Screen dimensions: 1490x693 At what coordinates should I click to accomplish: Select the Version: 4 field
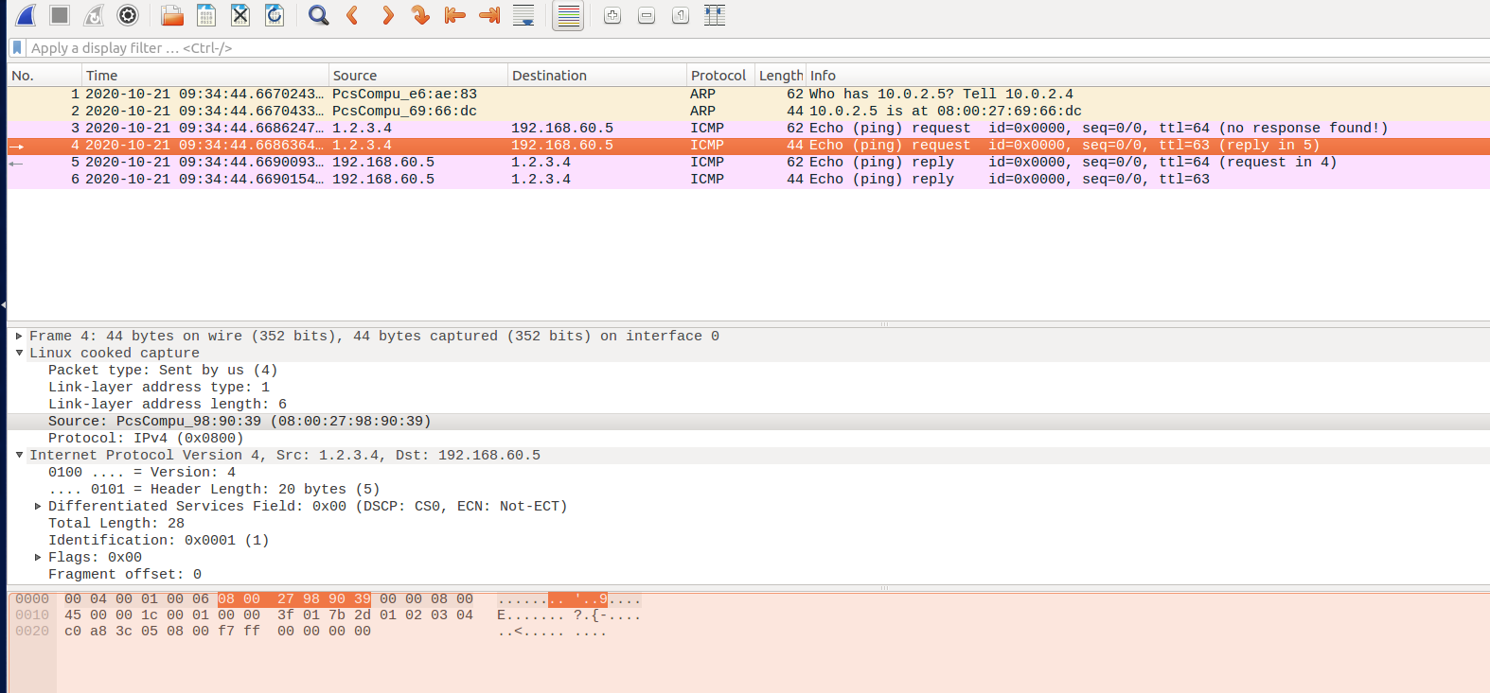pyautogui.click(x=142, y=473)
